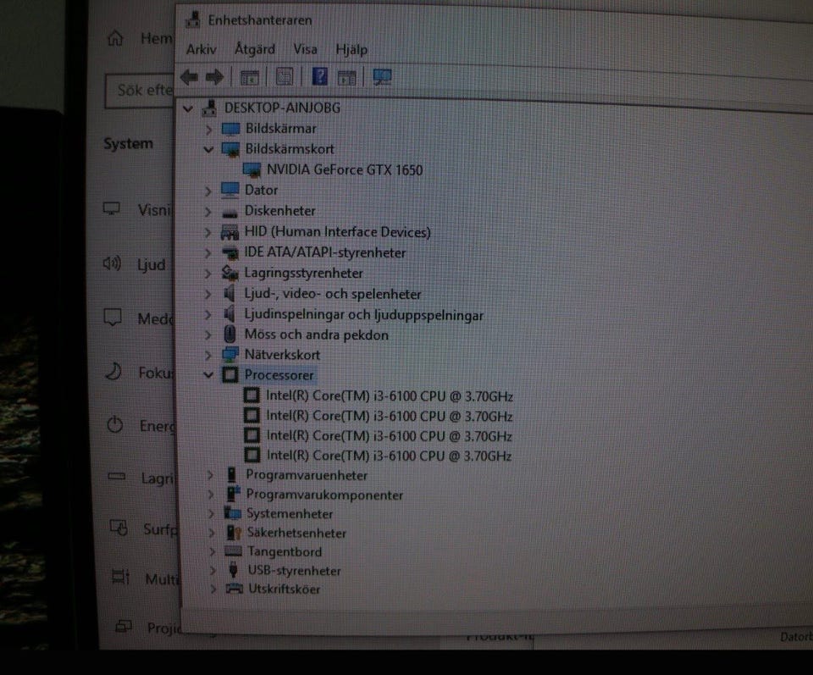Click the Systemenheter folder icon

(232, 513)
